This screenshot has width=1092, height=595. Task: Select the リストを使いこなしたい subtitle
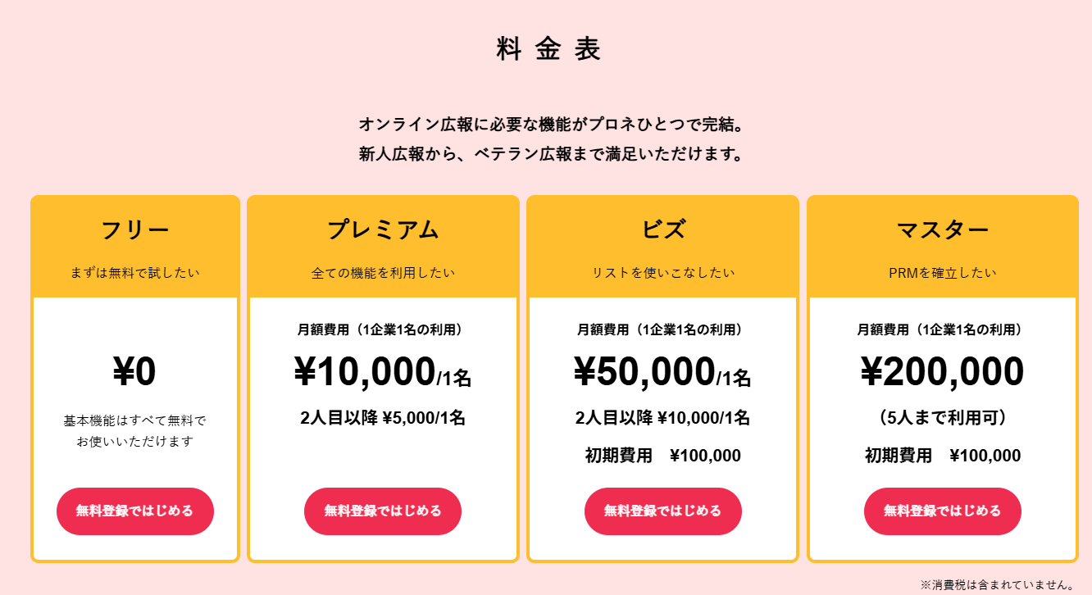click(x=662, y=273)
